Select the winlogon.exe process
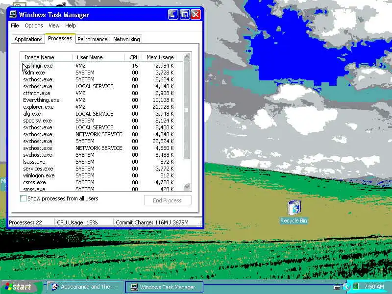Screen dimensions: 392x294 tap(98, 175)
